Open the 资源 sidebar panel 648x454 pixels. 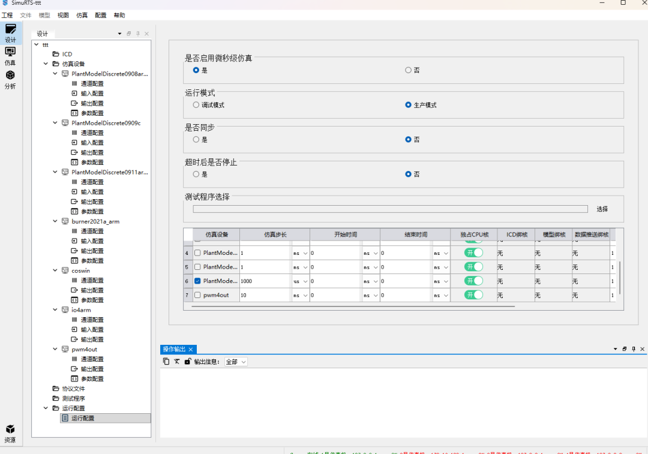click(10, 434)
